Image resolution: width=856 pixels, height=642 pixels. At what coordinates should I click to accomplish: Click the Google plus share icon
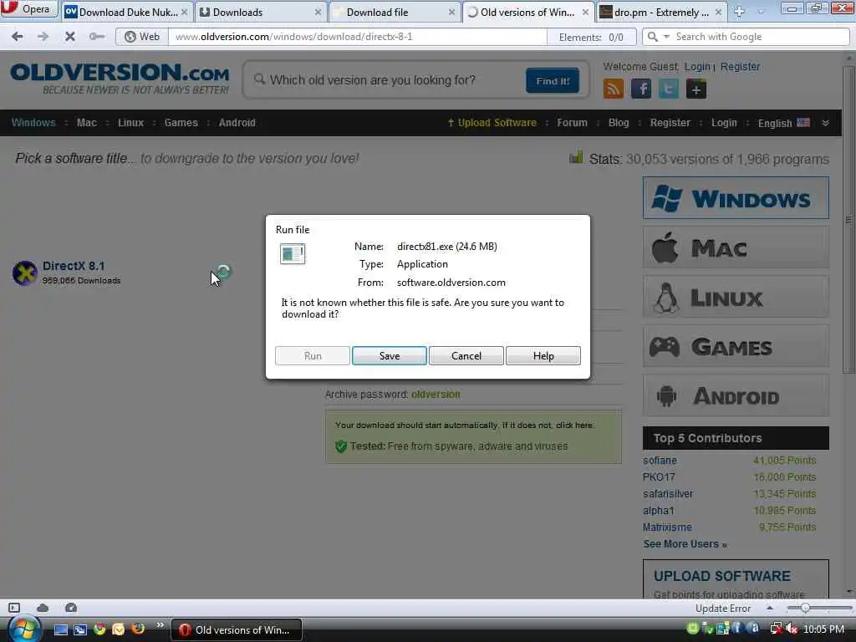point(696,89)
